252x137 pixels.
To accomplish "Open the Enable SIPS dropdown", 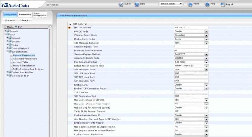I will point(191,85).
